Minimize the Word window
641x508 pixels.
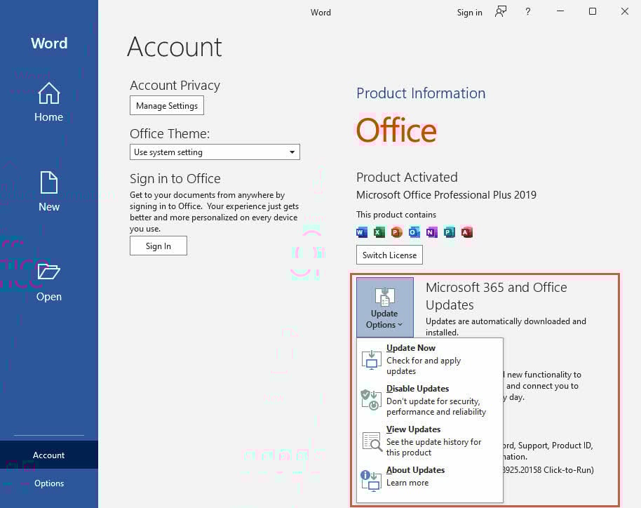560,11
